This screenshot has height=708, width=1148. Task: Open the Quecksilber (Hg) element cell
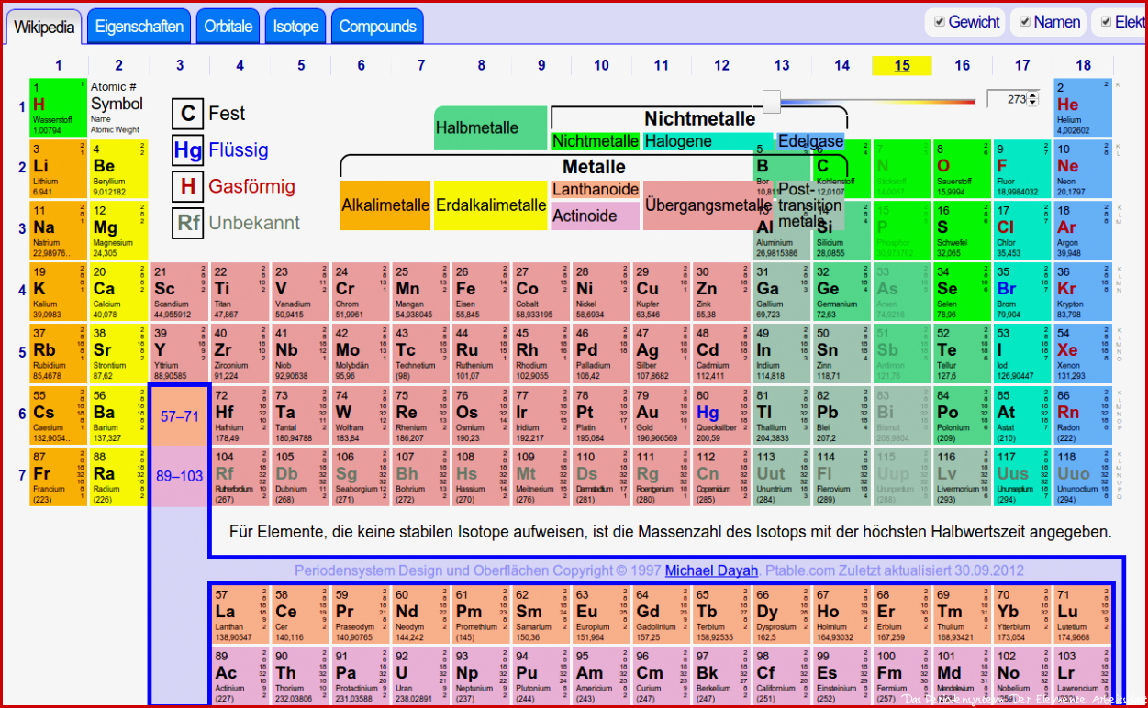coord(722,415)
